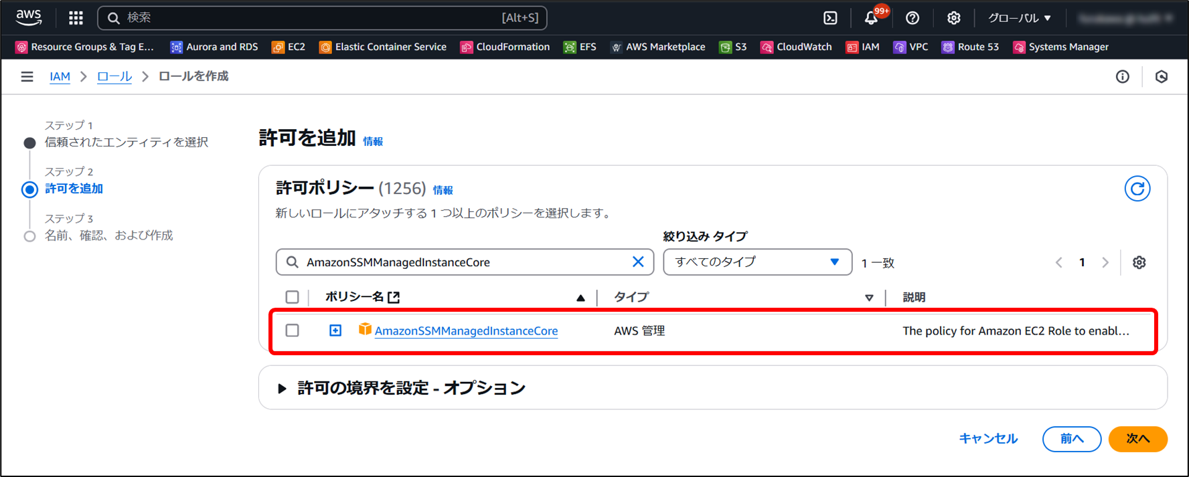Click page number 1 in pagination
The image size is (1189, 477).
[1082, 263]
